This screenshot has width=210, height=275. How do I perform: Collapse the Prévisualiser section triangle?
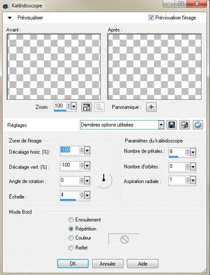[10, 17]
